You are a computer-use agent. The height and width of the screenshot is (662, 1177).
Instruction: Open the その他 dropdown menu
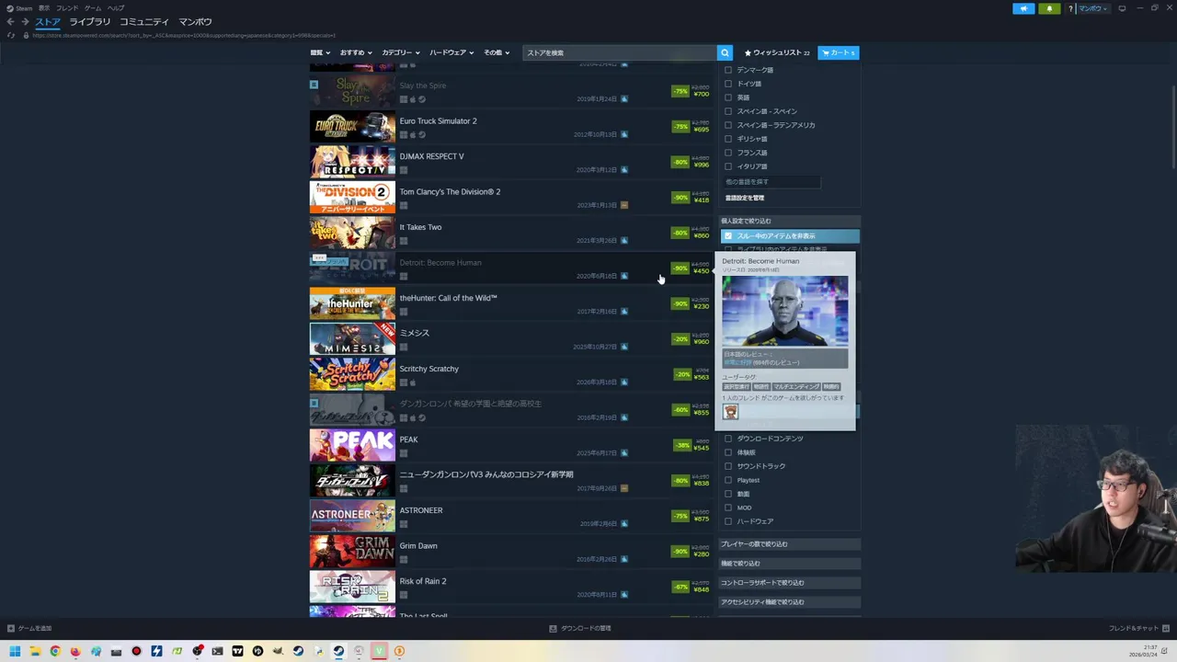(x=496, y=52)
